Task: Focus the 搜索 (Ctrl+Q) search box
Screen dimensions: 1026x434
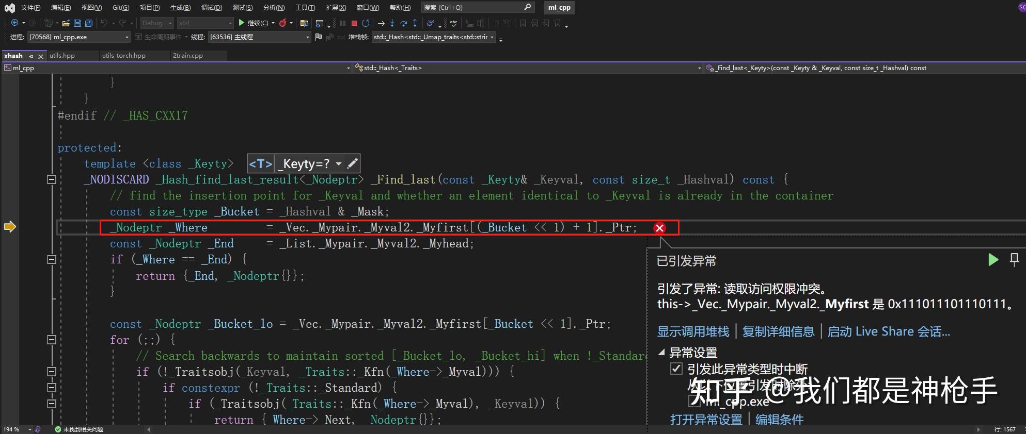Action: (x=478, y=7)
